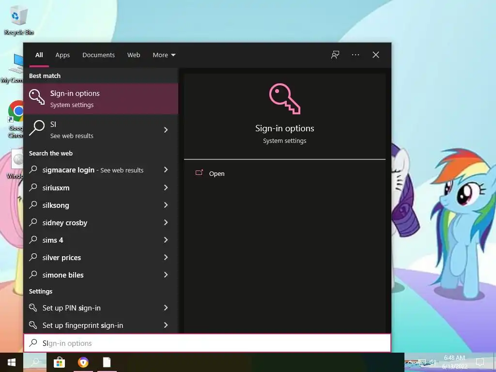
Task: Expand chevron for sigmacare login
Action: coord(166,170)
